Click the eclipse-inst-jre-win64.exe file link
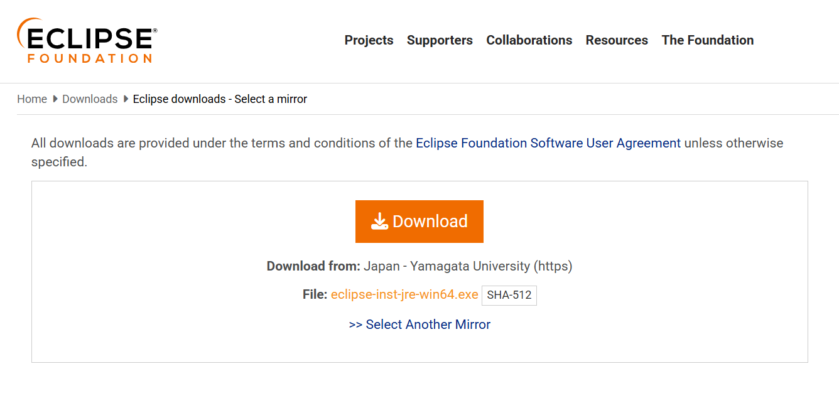The width and height of the screenshot is (839, 413). [404, 295]
